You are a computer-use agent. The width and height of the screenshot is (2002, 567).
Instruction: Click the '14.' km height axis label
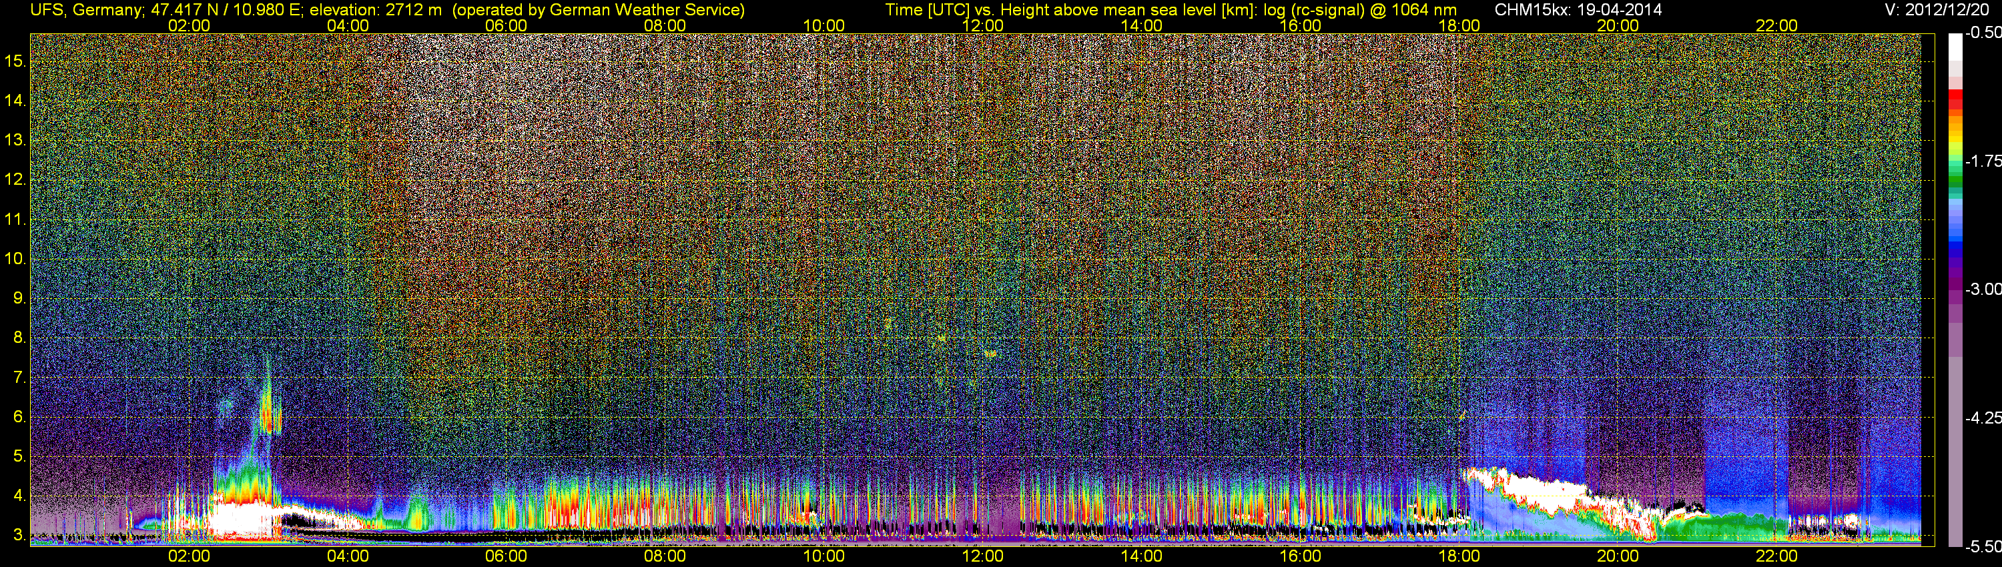click(x=15, y=101)
